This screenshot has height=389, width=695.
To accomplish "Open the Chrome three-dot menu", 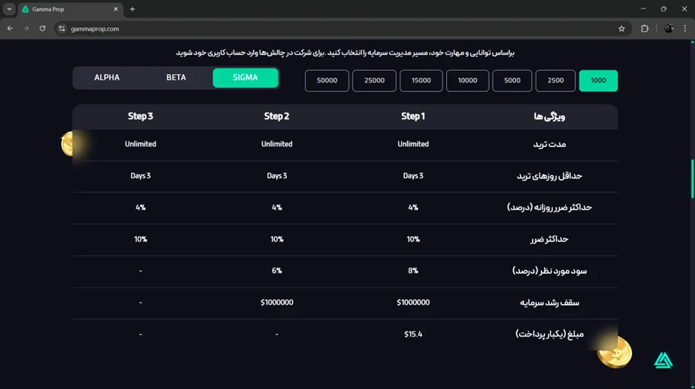I will click(685, 29).
